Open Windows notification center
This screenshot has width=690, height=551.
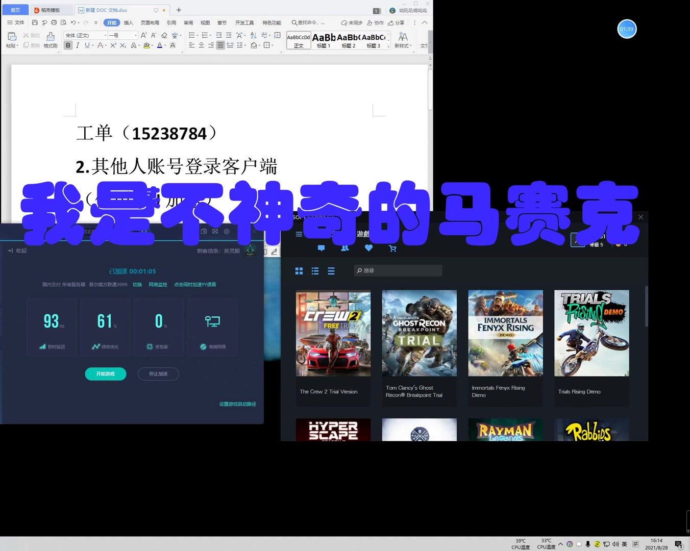pos(678,544)
